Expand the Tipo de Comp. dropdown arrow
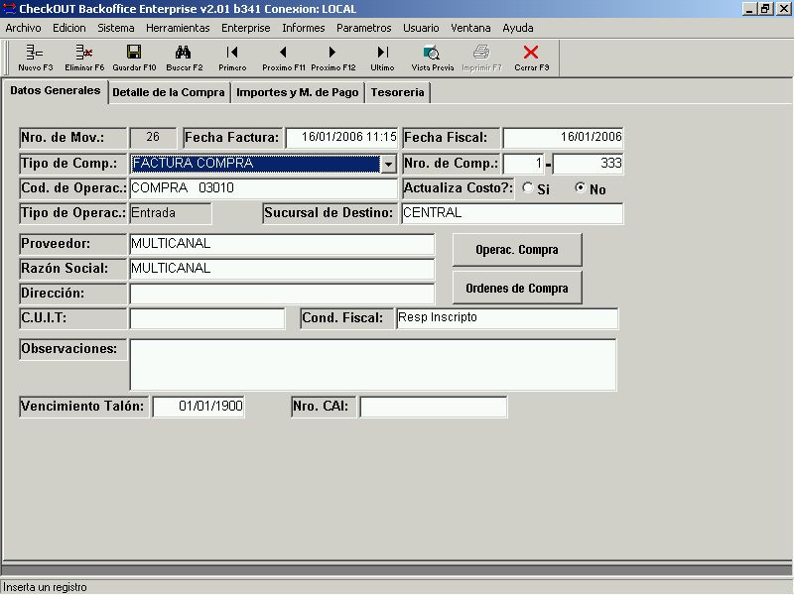 point(388,164)
